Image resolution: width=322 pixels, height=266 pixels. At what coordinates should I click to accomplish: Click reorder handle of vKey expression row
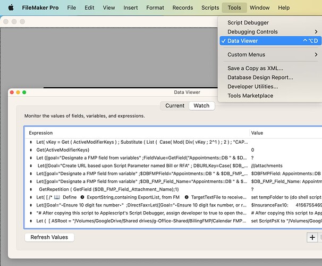tap(31, 142)
